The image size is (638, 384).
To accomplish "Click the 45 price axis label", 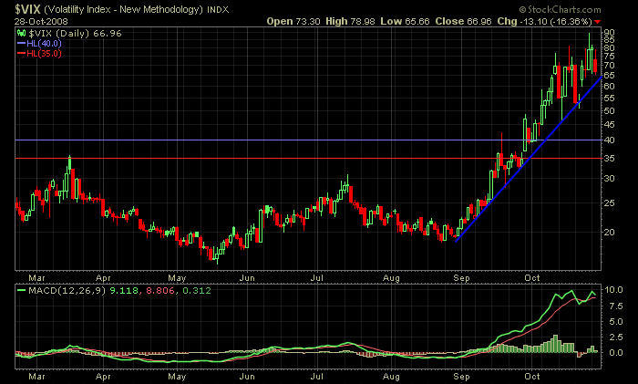I will pyautogui.click(x=609, y=125).
